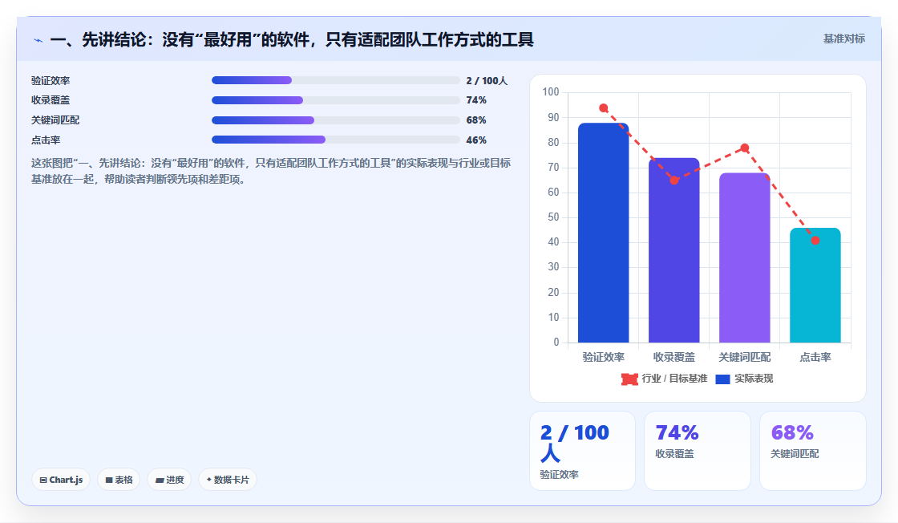Click the 点击率 label in the progress list
The height and width of the screenshot is (523, 898).
click(x=45, y=140)
